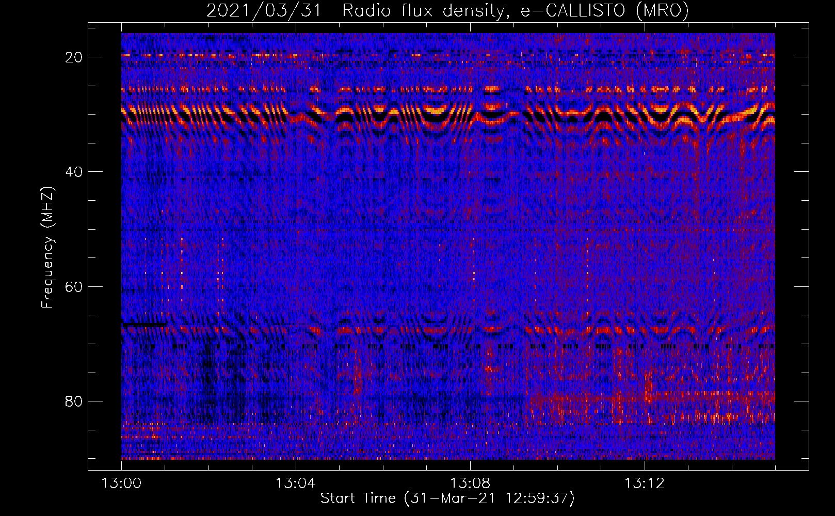Click the 13:12 time tick label
The width and height of the screenshot is (835, 516).
[645, 483]
